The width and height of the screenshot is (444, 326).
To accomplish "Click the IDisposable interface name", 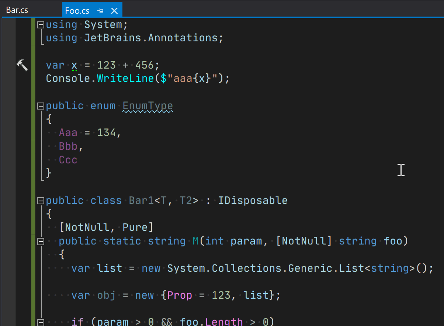I will point(253,200).
